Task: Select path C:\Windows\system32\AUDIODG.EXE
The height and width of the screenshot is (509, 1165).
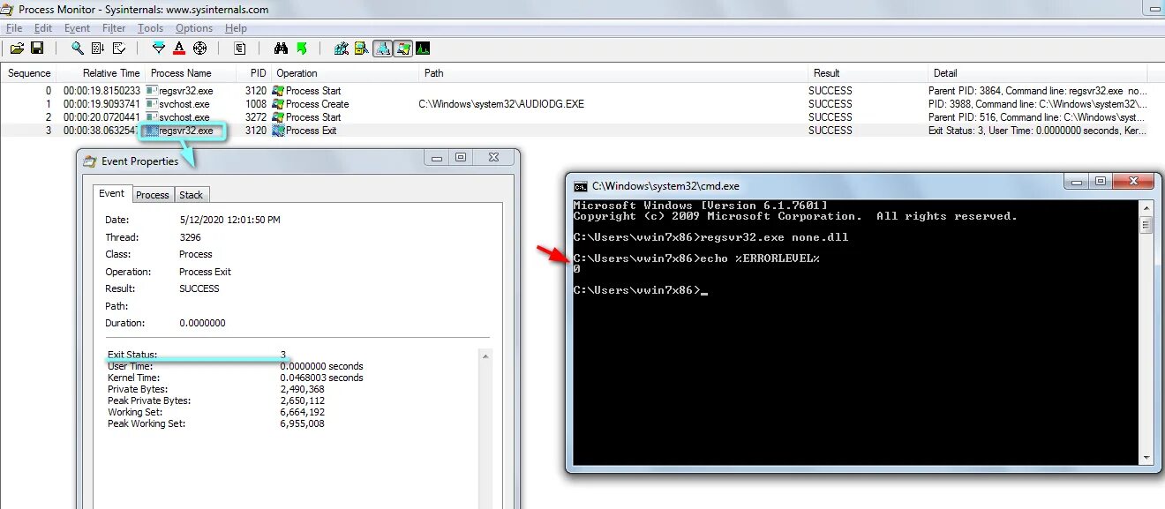Action: [x=501, y=104]
